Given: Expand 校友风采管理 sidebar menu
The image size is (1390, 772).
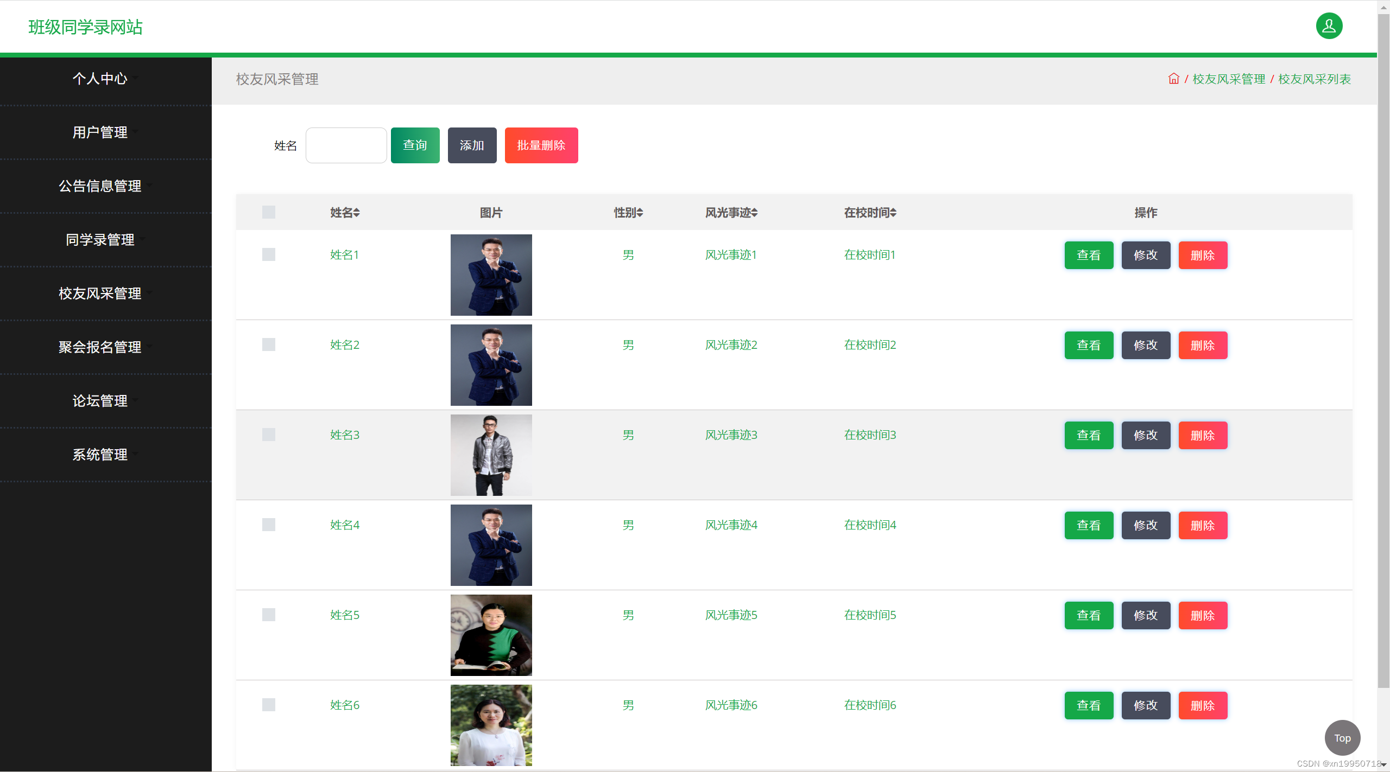Looking at the screenshot, I should click(x=105, y=294).
